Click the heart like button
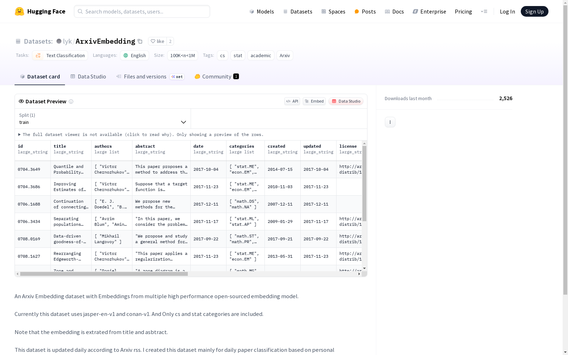The height and width of the screenshot is (355, 568). 157,41
